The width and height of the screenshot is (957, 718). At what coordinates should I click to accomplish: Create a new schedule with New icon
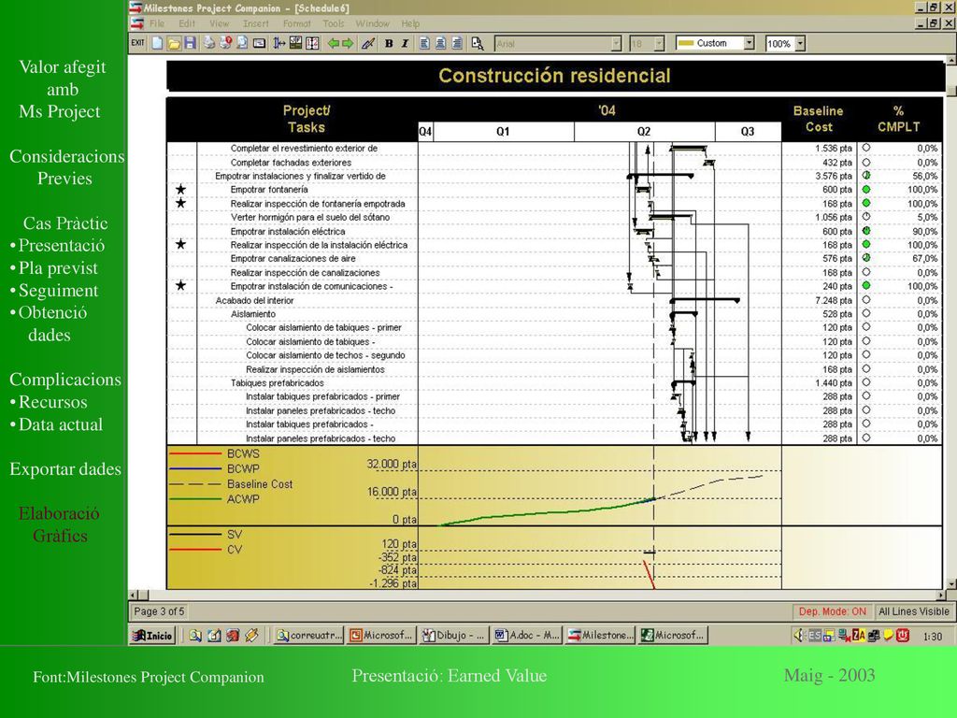click(x=157, y=43)
